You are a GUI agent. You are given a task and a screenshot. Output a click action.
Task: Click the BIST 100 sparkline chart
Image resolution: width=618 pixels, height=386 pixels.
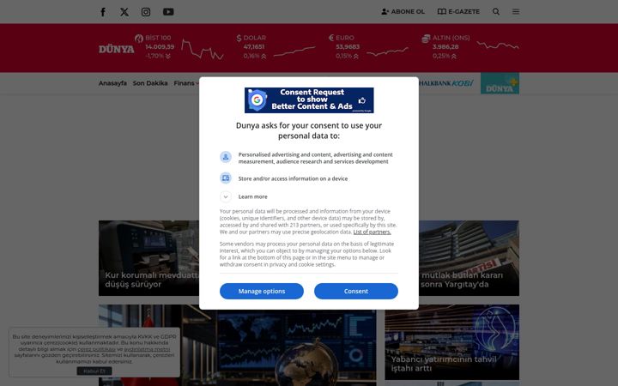point(203,49)
